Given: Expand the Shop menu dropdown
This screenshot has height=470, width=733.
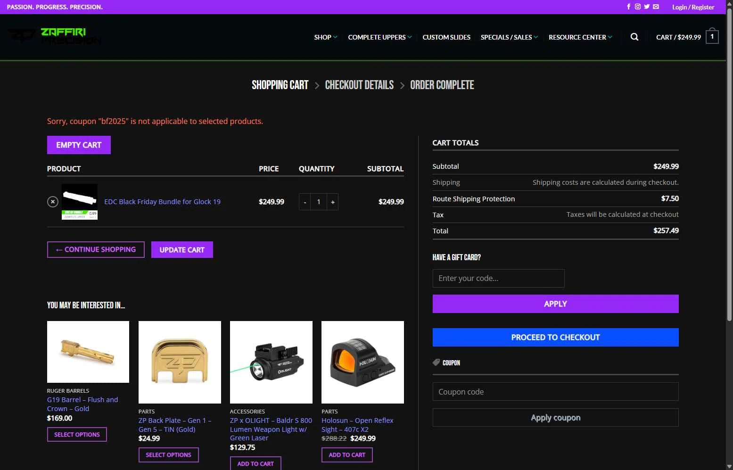Looking at the screenshot, I should click(326, 37).
